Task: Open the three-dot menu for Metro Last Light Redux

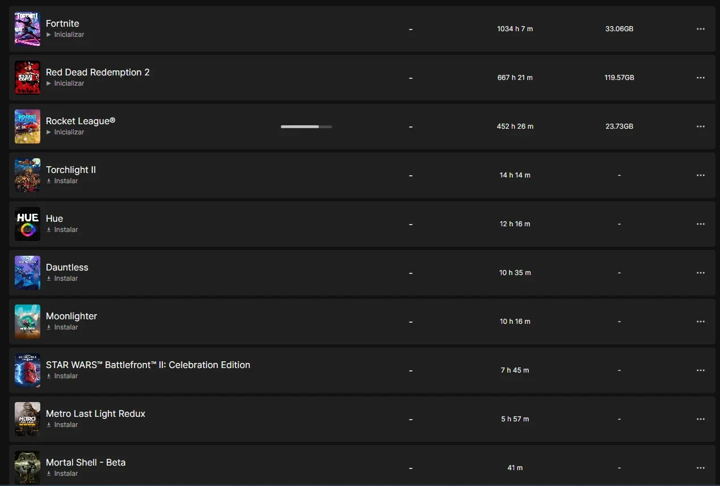Action: 700,419
